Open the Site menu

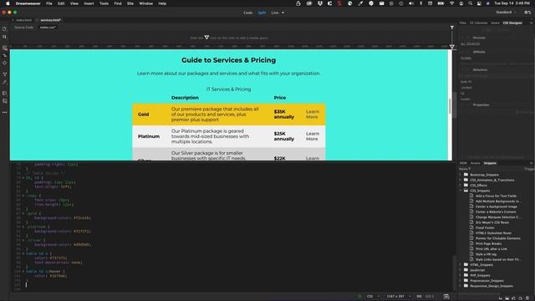click(130, 3)
